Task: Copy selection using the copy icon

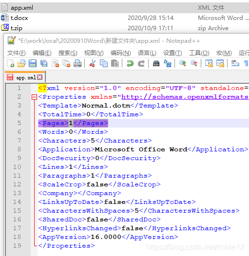Action: coord(104,63)
